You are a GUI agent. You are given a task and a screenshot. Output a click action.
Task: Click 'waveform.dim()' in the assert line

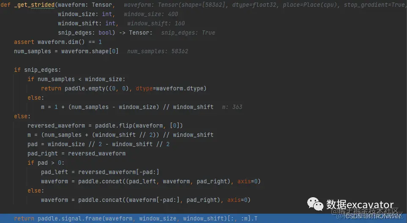(x=61, y=42)
